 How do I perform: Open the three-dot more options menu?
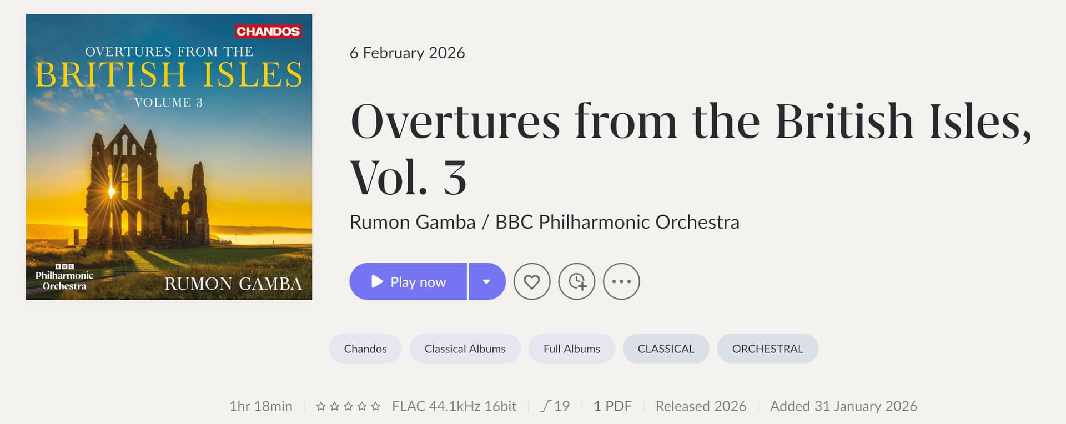[x=621, y=282]
